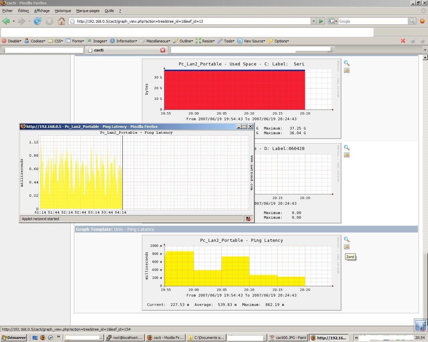Expand hidden system tray icons
The height and width of the screenshot is (342, 428).
click(x=356, y=338)
